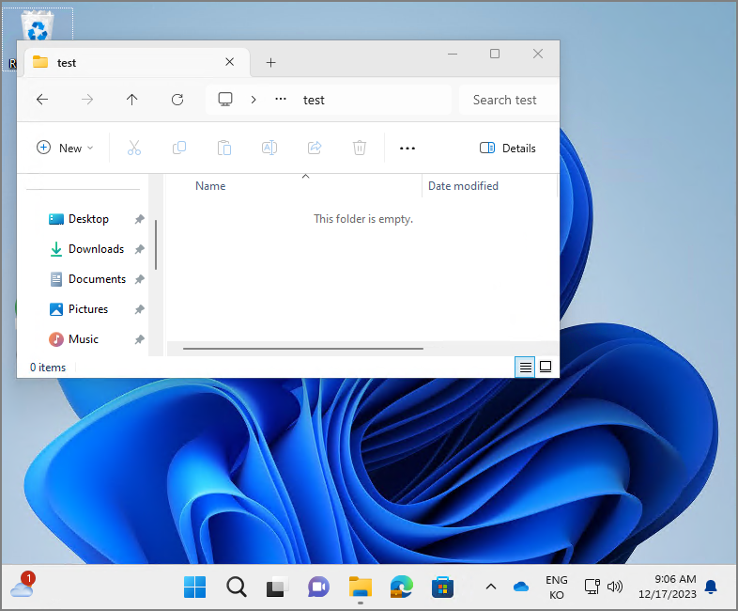Viewport: 738px width, 611px height.
Task: Click File Explorer on the taskbar
Action: tap(361, 587)
